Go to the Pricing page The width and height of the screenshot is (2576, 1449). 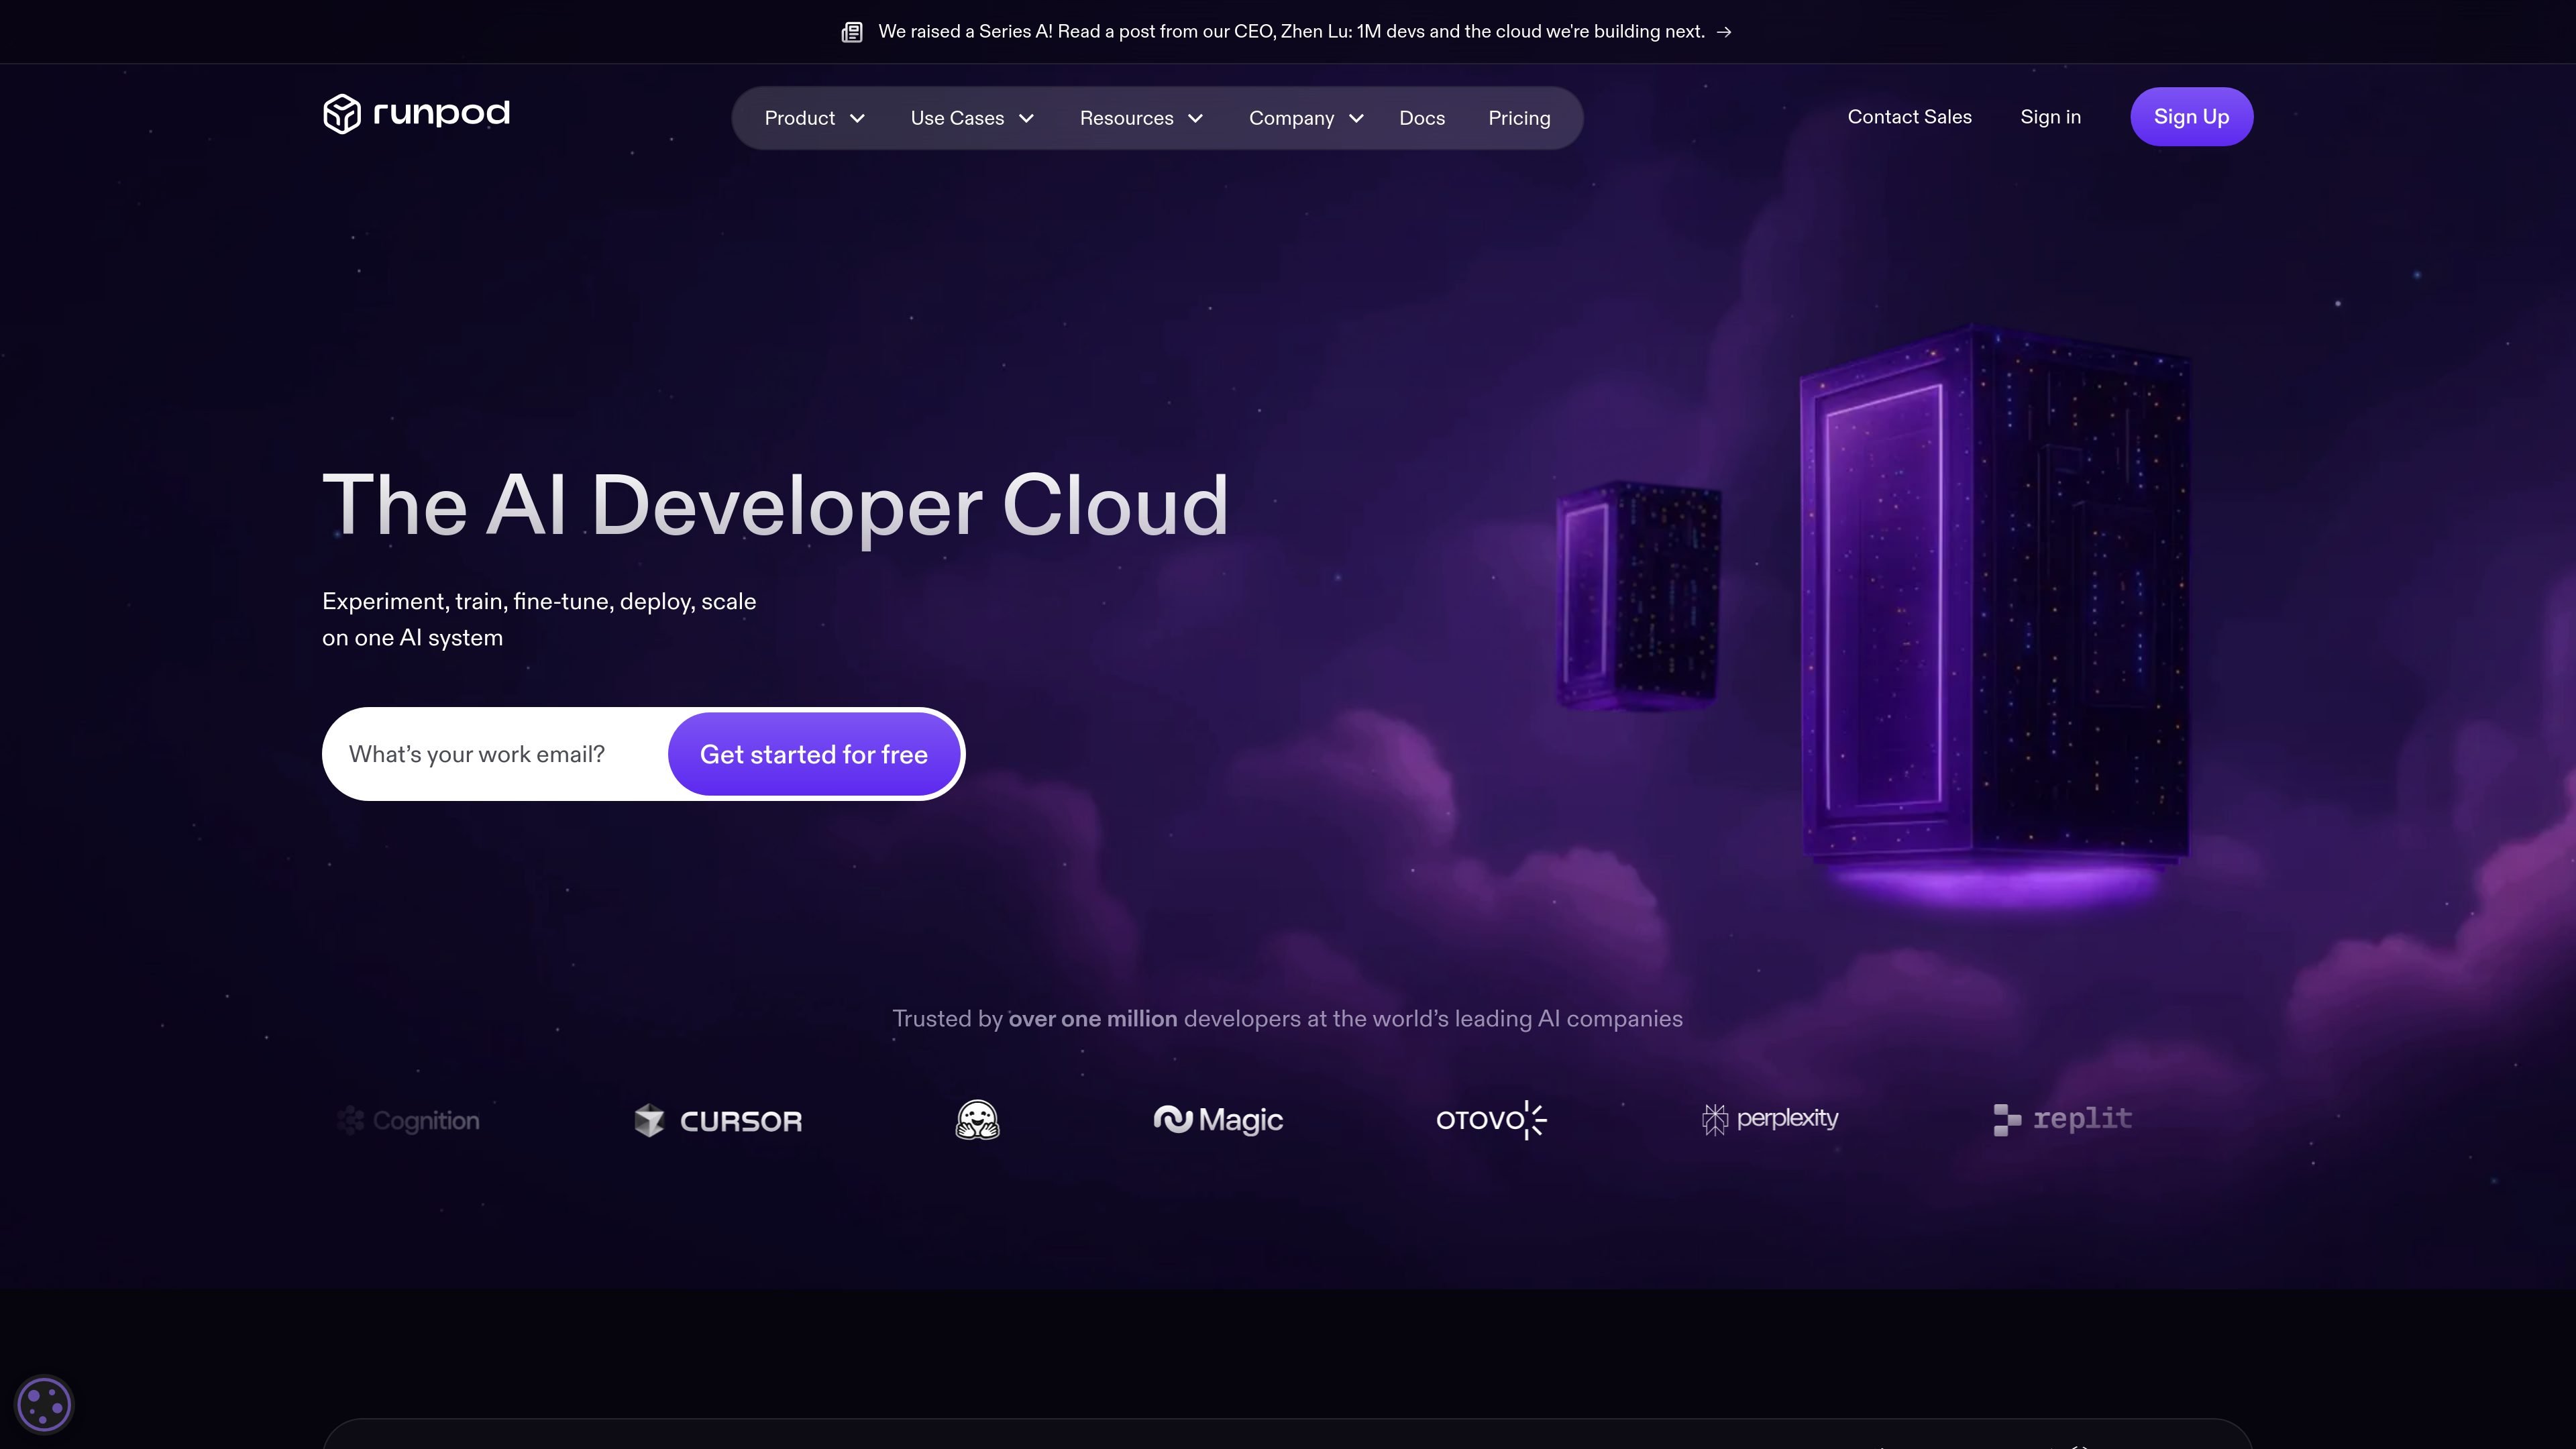coord(1519,118)
